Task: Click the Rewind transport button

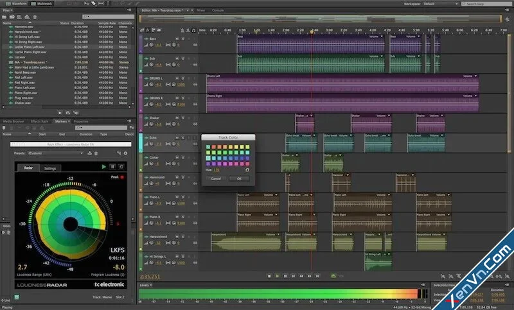Action: pyautogui.click(x=301, y=276)
